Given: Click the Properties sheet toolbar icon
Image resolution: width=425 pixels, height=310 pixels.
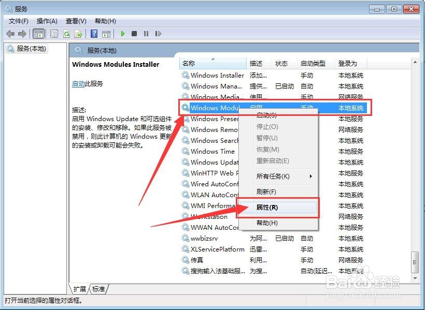Looking at the screenshot, I should 54,34.
